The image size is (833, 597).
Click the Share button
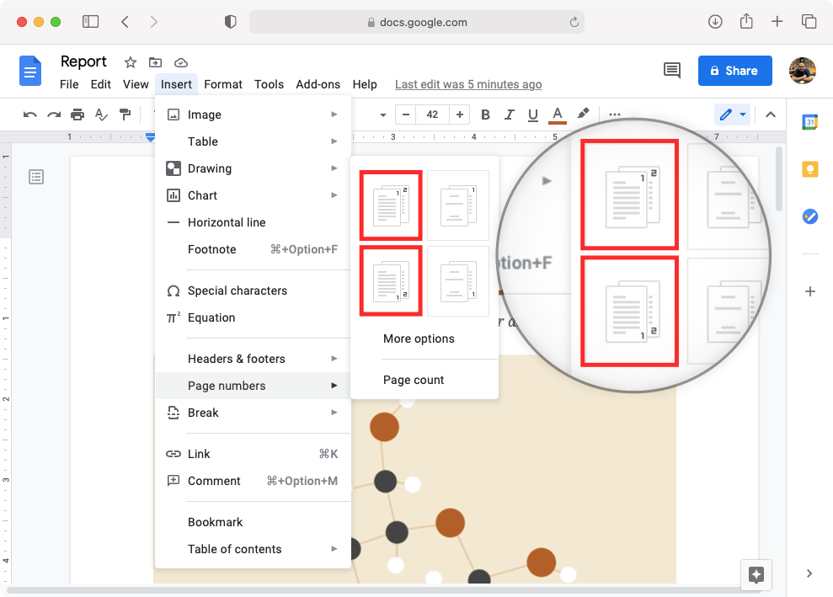coord(734,71)
